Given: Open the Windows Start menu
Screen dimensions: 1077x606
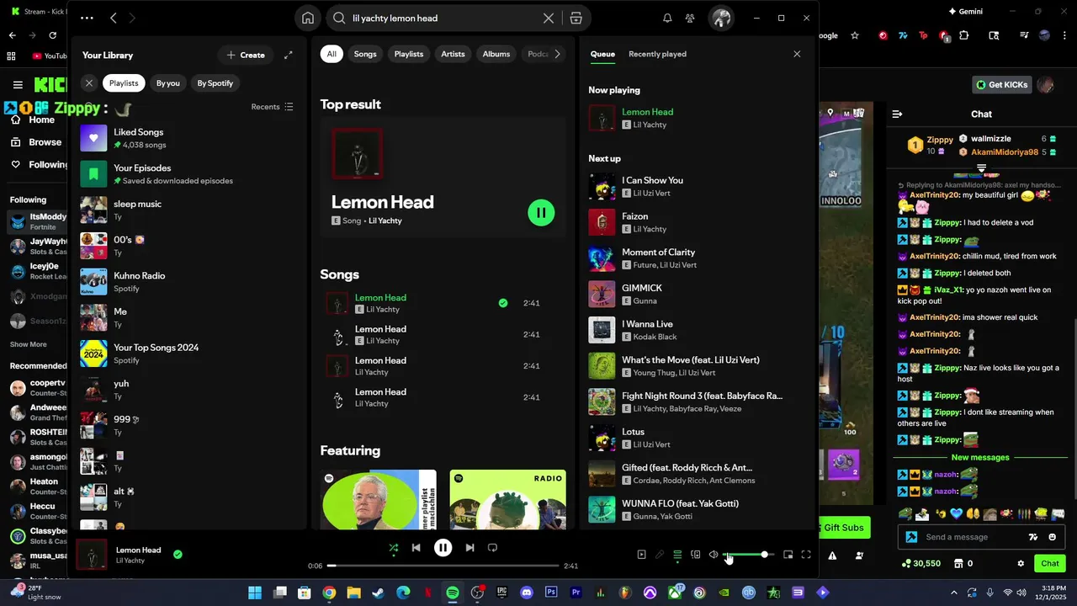Looking at the screenshot, I should 255,593.
